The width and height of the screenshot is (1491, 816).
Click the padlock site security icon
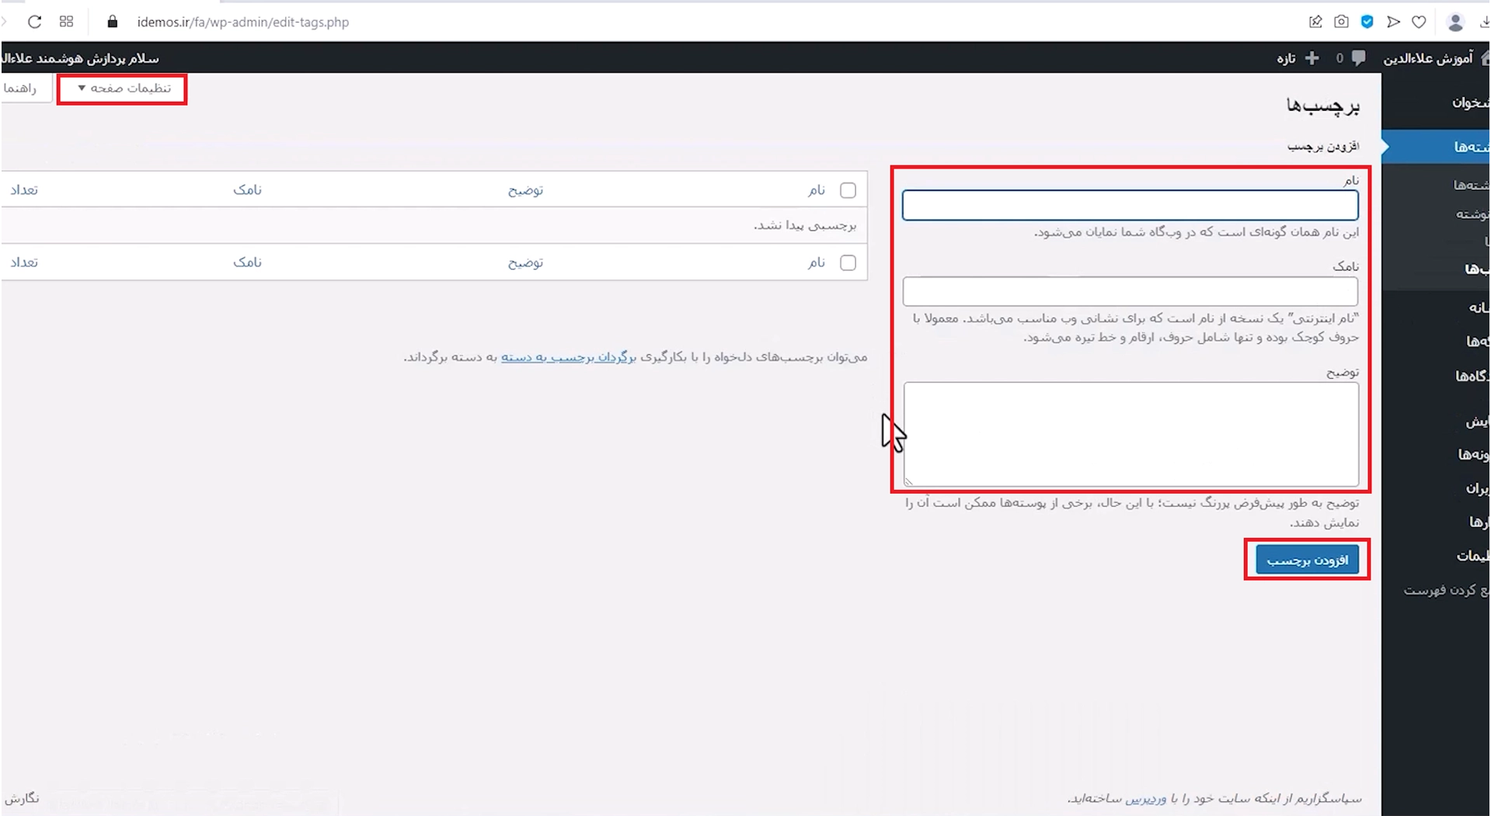[x=113, y=22]
